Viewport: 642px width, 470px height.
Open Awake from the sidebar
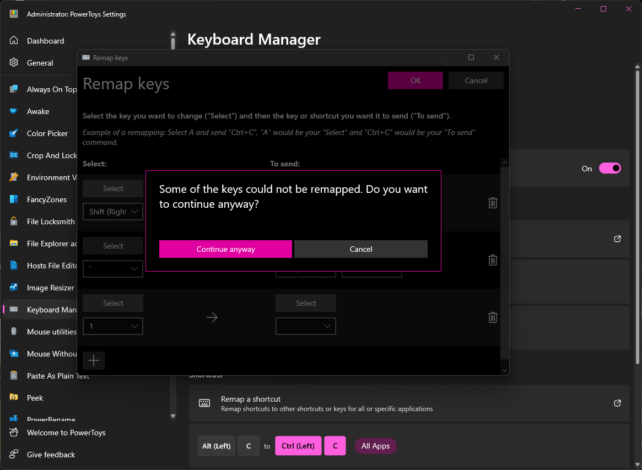click(x=14, y=111)
